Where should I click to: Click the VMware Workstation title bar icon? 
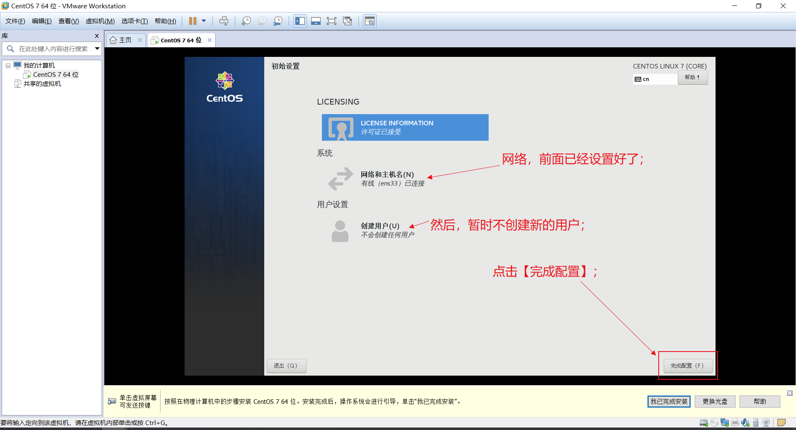(5, 6)
